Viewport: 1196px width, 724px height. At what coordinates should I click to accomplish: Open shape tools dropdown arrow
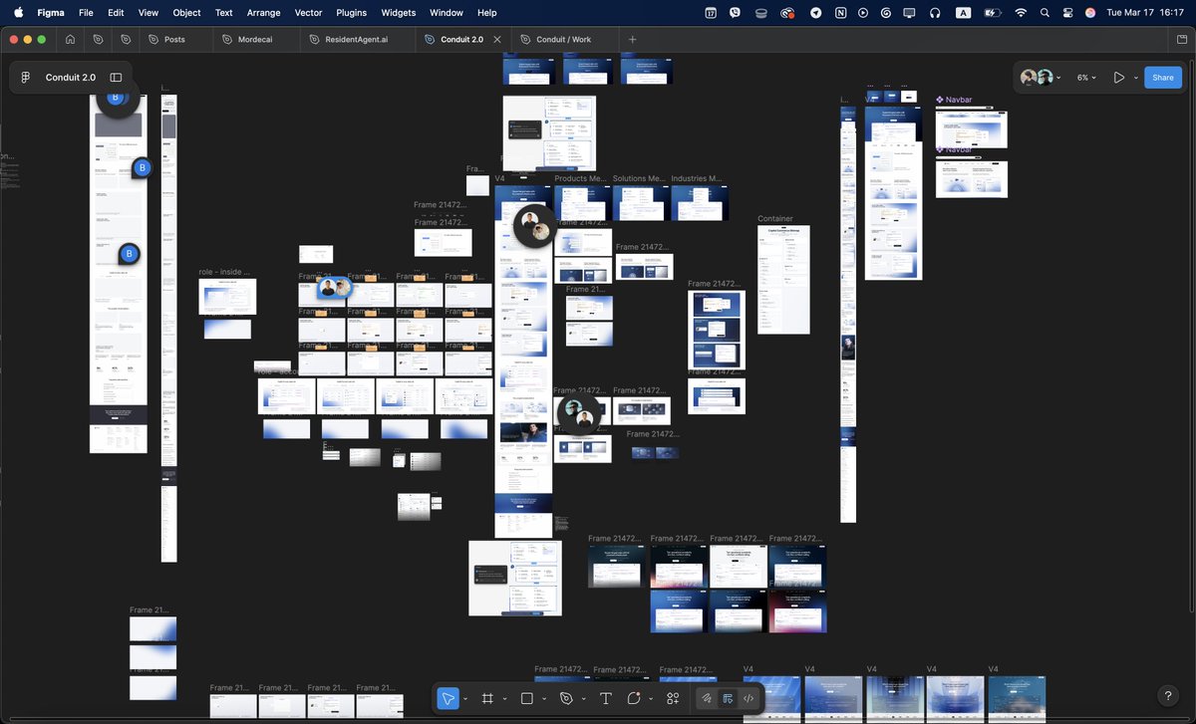544,699
